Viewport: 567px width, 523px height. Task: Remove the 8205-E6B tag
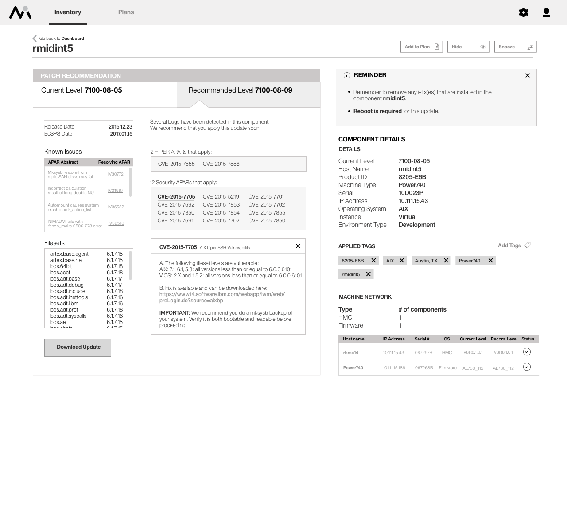(373, 261)
